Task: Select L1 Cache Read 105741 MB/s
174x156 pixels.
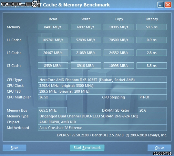Action: pyautogui.click(x=53, y=40)
